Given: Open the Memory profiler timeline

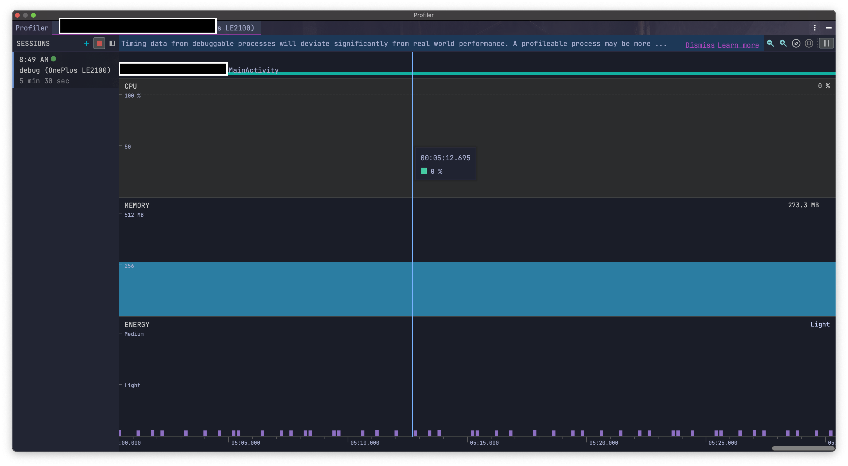Looking at the screenshot, I should pyautogui.click(x=263, y=257).
